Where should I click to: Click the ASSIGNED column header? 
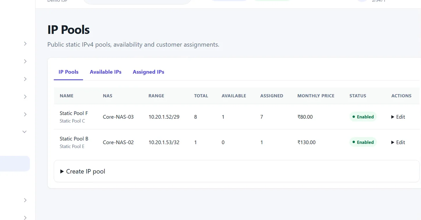coord(272,96)
